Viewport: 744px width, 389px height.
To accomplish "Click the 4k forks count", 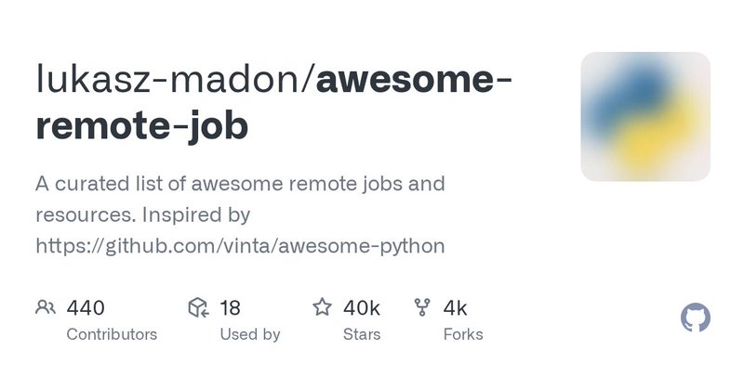I will point(456,308).
